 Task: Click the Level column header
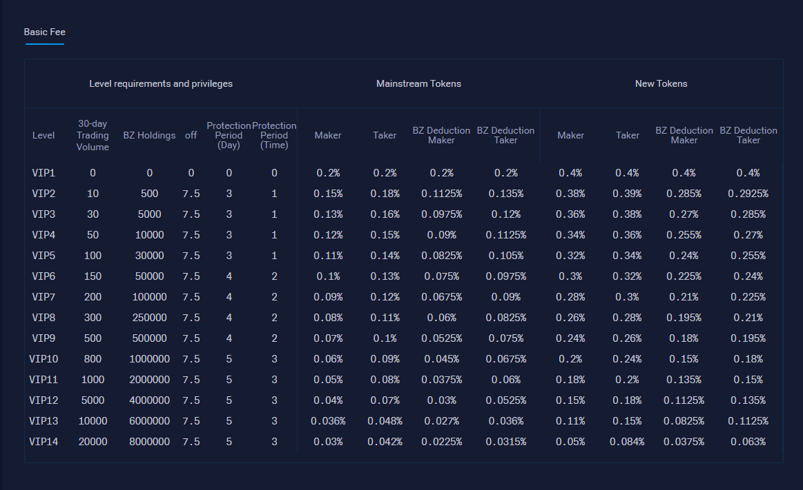[43, 135]
